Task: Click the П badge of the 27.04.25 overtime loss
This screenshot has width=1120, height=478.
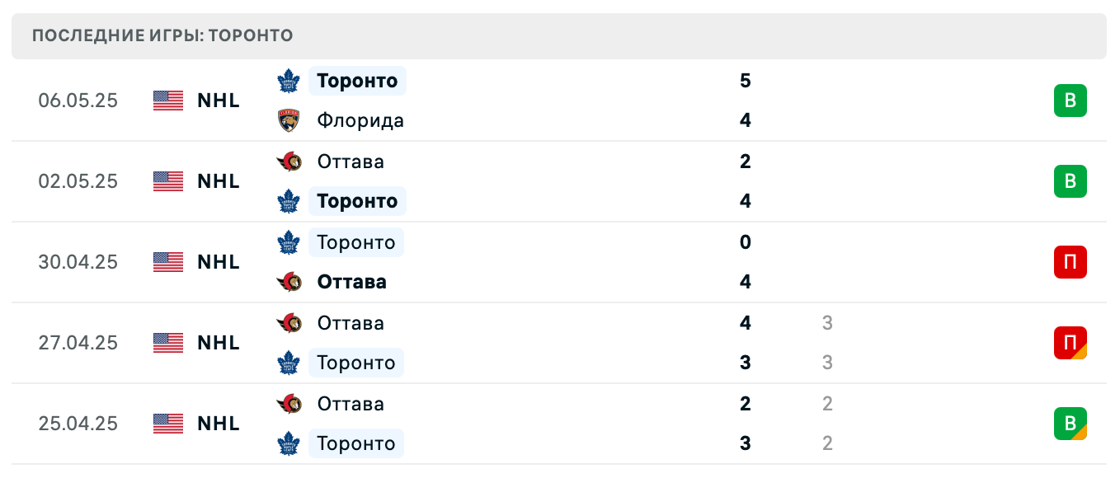Action: (x=1071, y=343)
